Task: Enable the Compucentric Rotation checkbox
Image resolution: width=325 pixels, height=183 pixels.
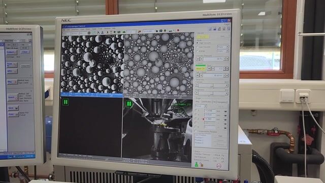Action: click(x=196, y=131)
